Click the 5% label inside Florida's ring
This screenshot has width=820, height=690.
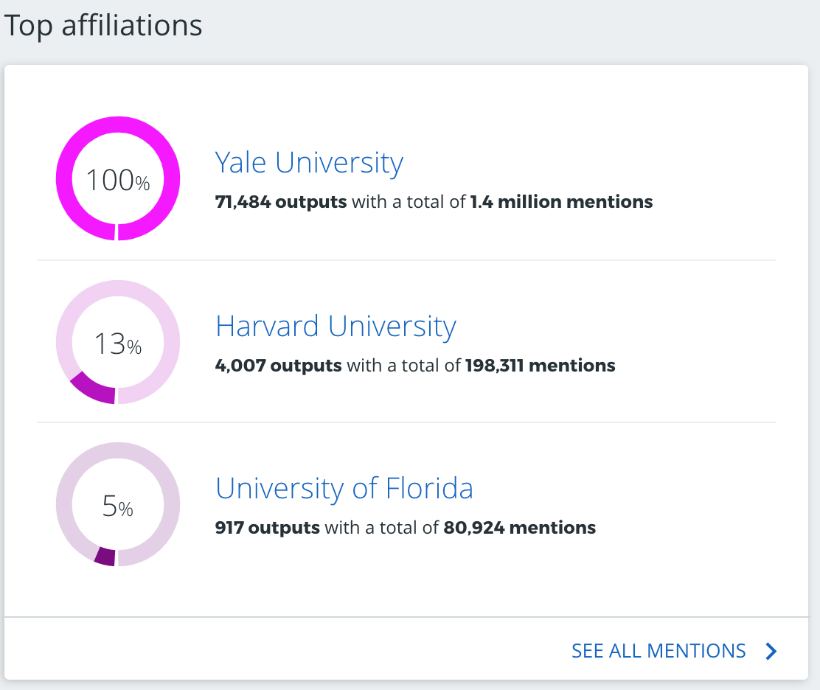point(118,507)
